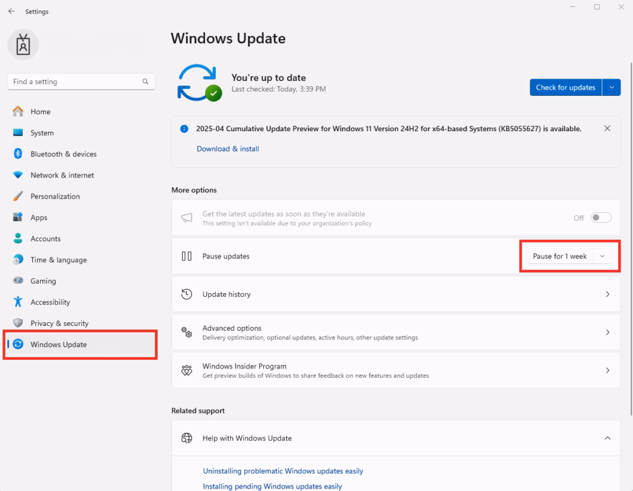The height and width of the screenshot is (491, 633).
Task: Click the Update history label
Action: coord(226,294)
